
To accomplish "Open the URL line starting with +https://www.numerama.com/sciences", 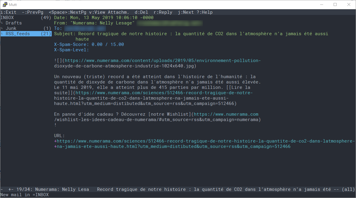I will point(204,141).
